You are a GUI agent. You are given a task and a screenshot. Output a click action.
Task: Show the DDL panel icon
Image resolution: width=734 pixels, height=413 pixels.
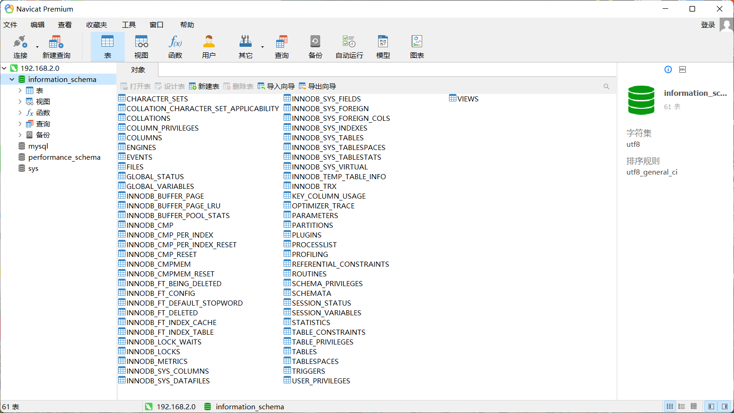tap(682, 69)
